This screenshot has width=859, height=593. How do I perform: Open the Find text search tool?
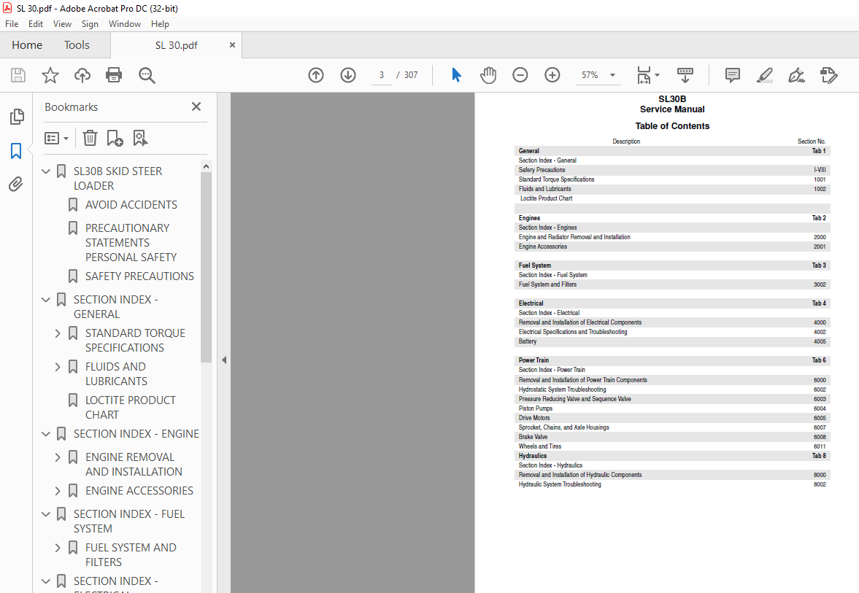tap(147, 75)
